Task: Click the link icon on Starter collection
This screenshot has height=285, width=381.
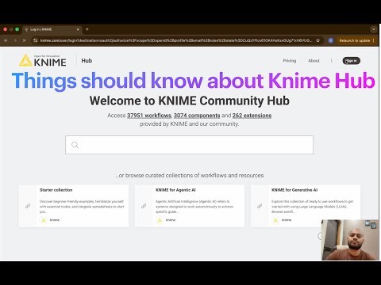Action: point(28,206)
